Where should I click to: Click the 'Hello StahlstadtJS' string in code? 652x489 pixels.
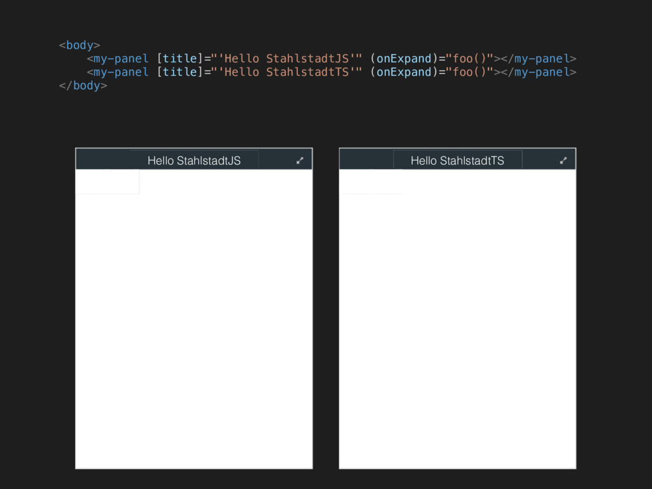pyautogui.click(x=287, y=59)
